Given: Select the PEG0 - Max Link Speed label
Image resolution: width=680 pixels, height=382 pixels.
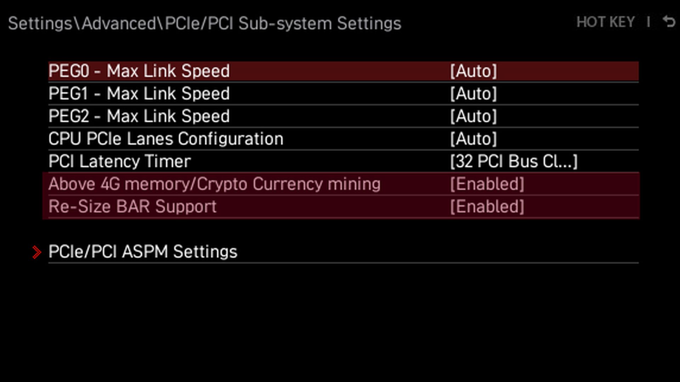Looking at the screenshot, I should (139, 71).
